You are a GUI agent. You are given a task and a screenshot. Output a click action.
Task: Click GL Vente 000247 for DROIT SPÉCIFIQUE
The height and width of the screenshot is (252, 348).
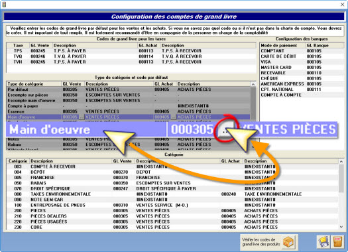[x=121, y=188]
